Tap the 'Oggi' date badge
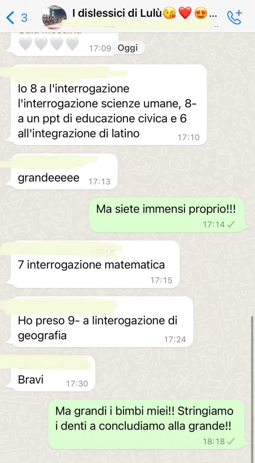The width and height of the screenshot is (255, 463). [128, 48]
